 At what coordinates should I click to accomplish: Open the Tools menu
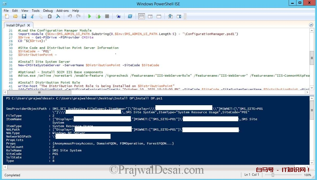36,11
